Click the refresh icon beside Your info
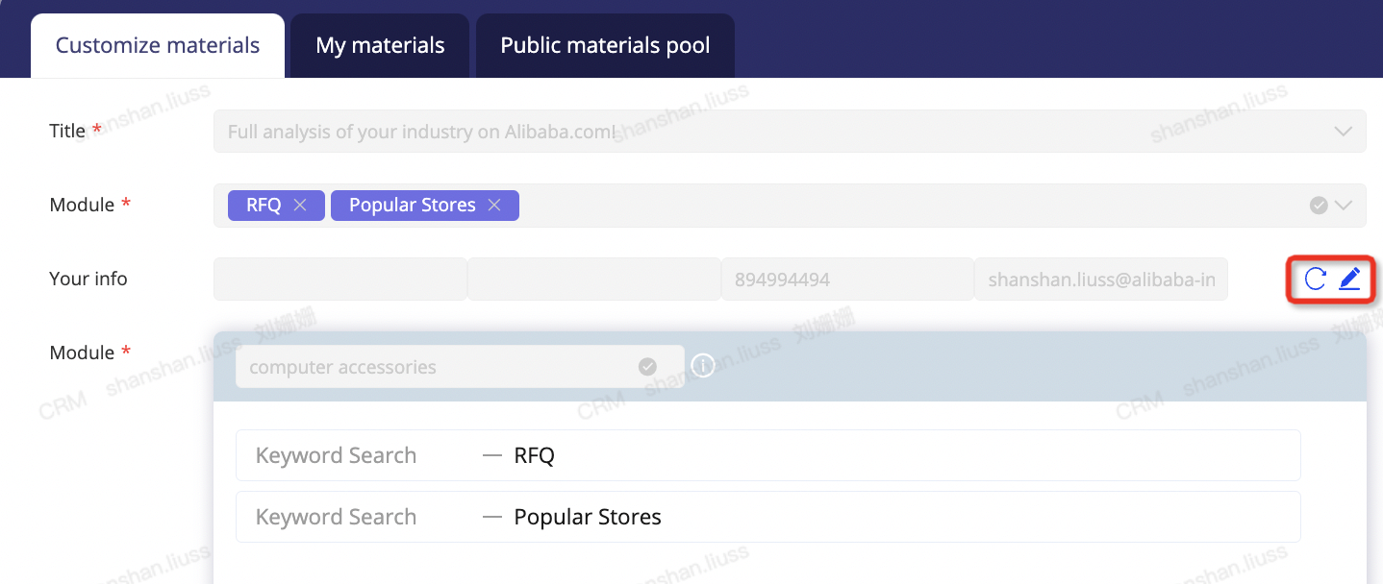 click(x=1315, y=280)
